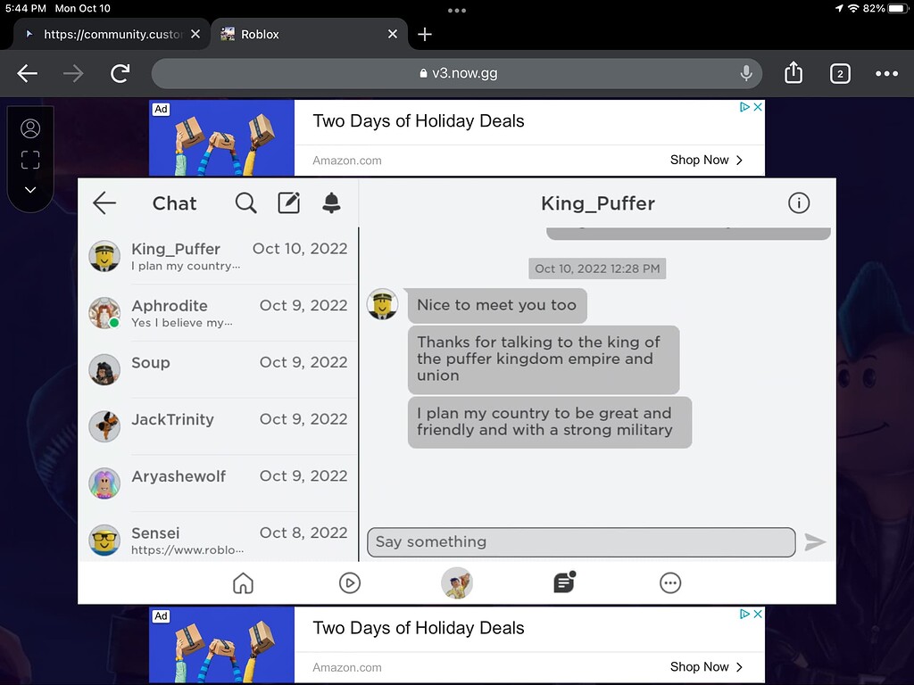Open the notifications bell
This screenshot has height=685, width=914.
[x=331, y=202]
